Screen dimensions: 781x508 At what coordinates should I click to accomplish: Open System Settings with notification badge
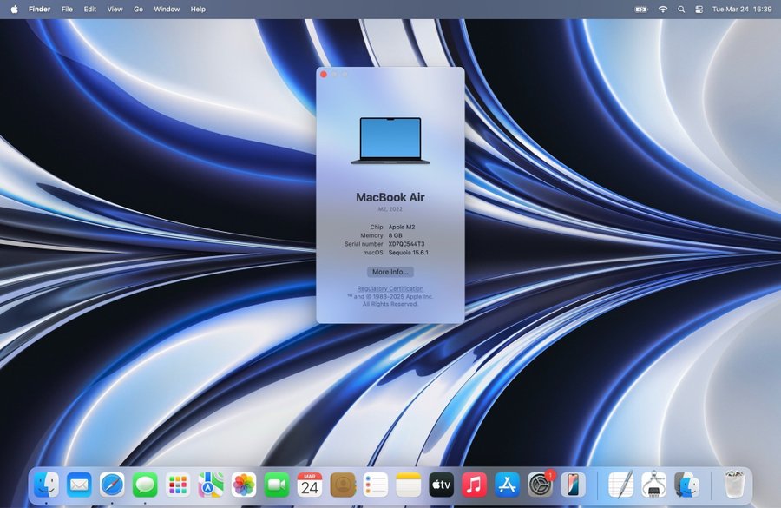point(540,485)
